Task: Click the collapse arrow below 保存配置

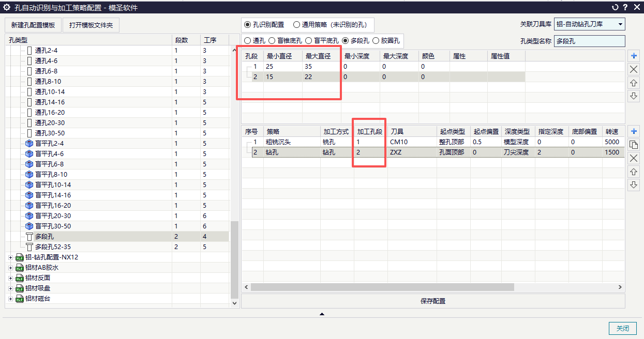Action: pyautogui.click(x=322, y=314)
